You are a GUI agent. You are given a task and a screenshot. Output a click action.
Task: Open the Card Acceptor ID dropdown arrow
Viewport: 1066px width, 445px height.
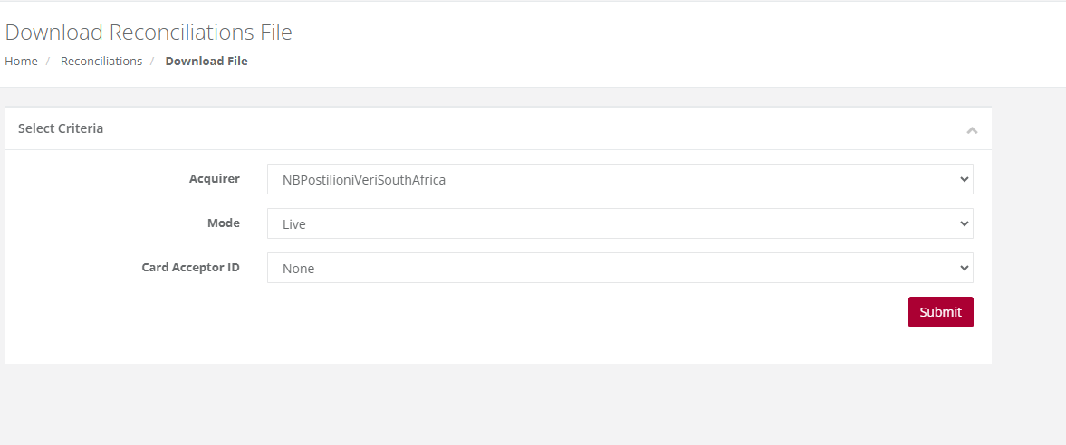[964, 268]
